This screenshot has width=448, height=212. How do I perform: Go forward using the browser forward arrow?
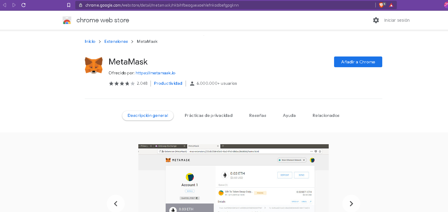(14, 5)
